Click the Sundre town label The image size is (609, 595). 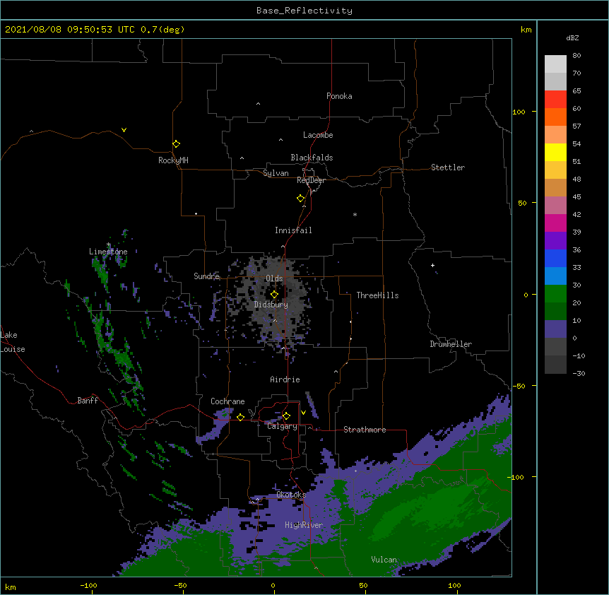pyautogui.click(x=206, y=276)
